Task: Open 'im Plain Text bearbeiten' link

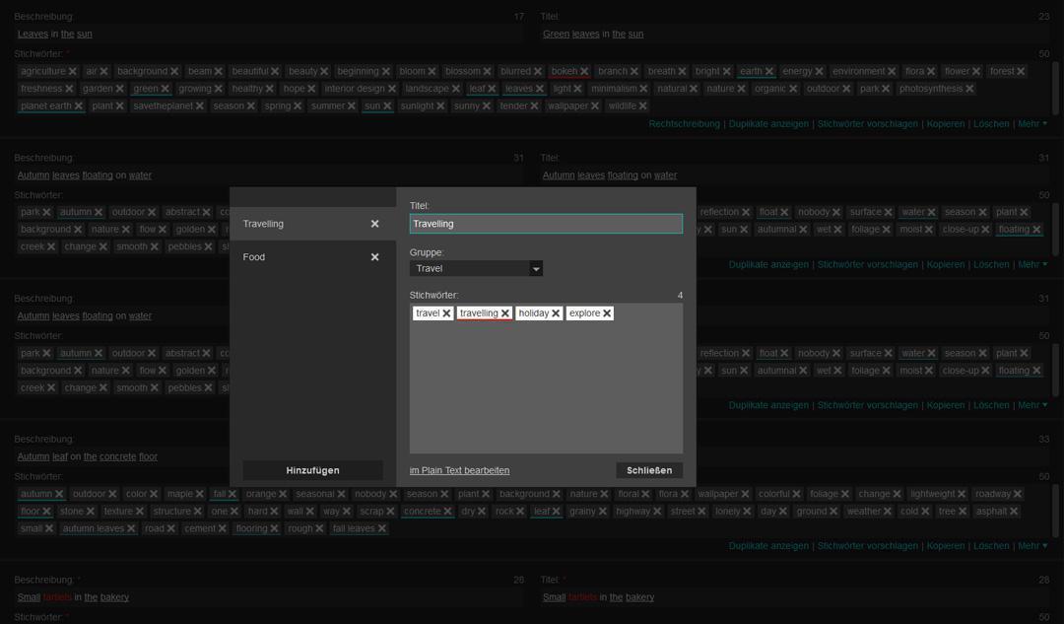Action: pos(459,470)
